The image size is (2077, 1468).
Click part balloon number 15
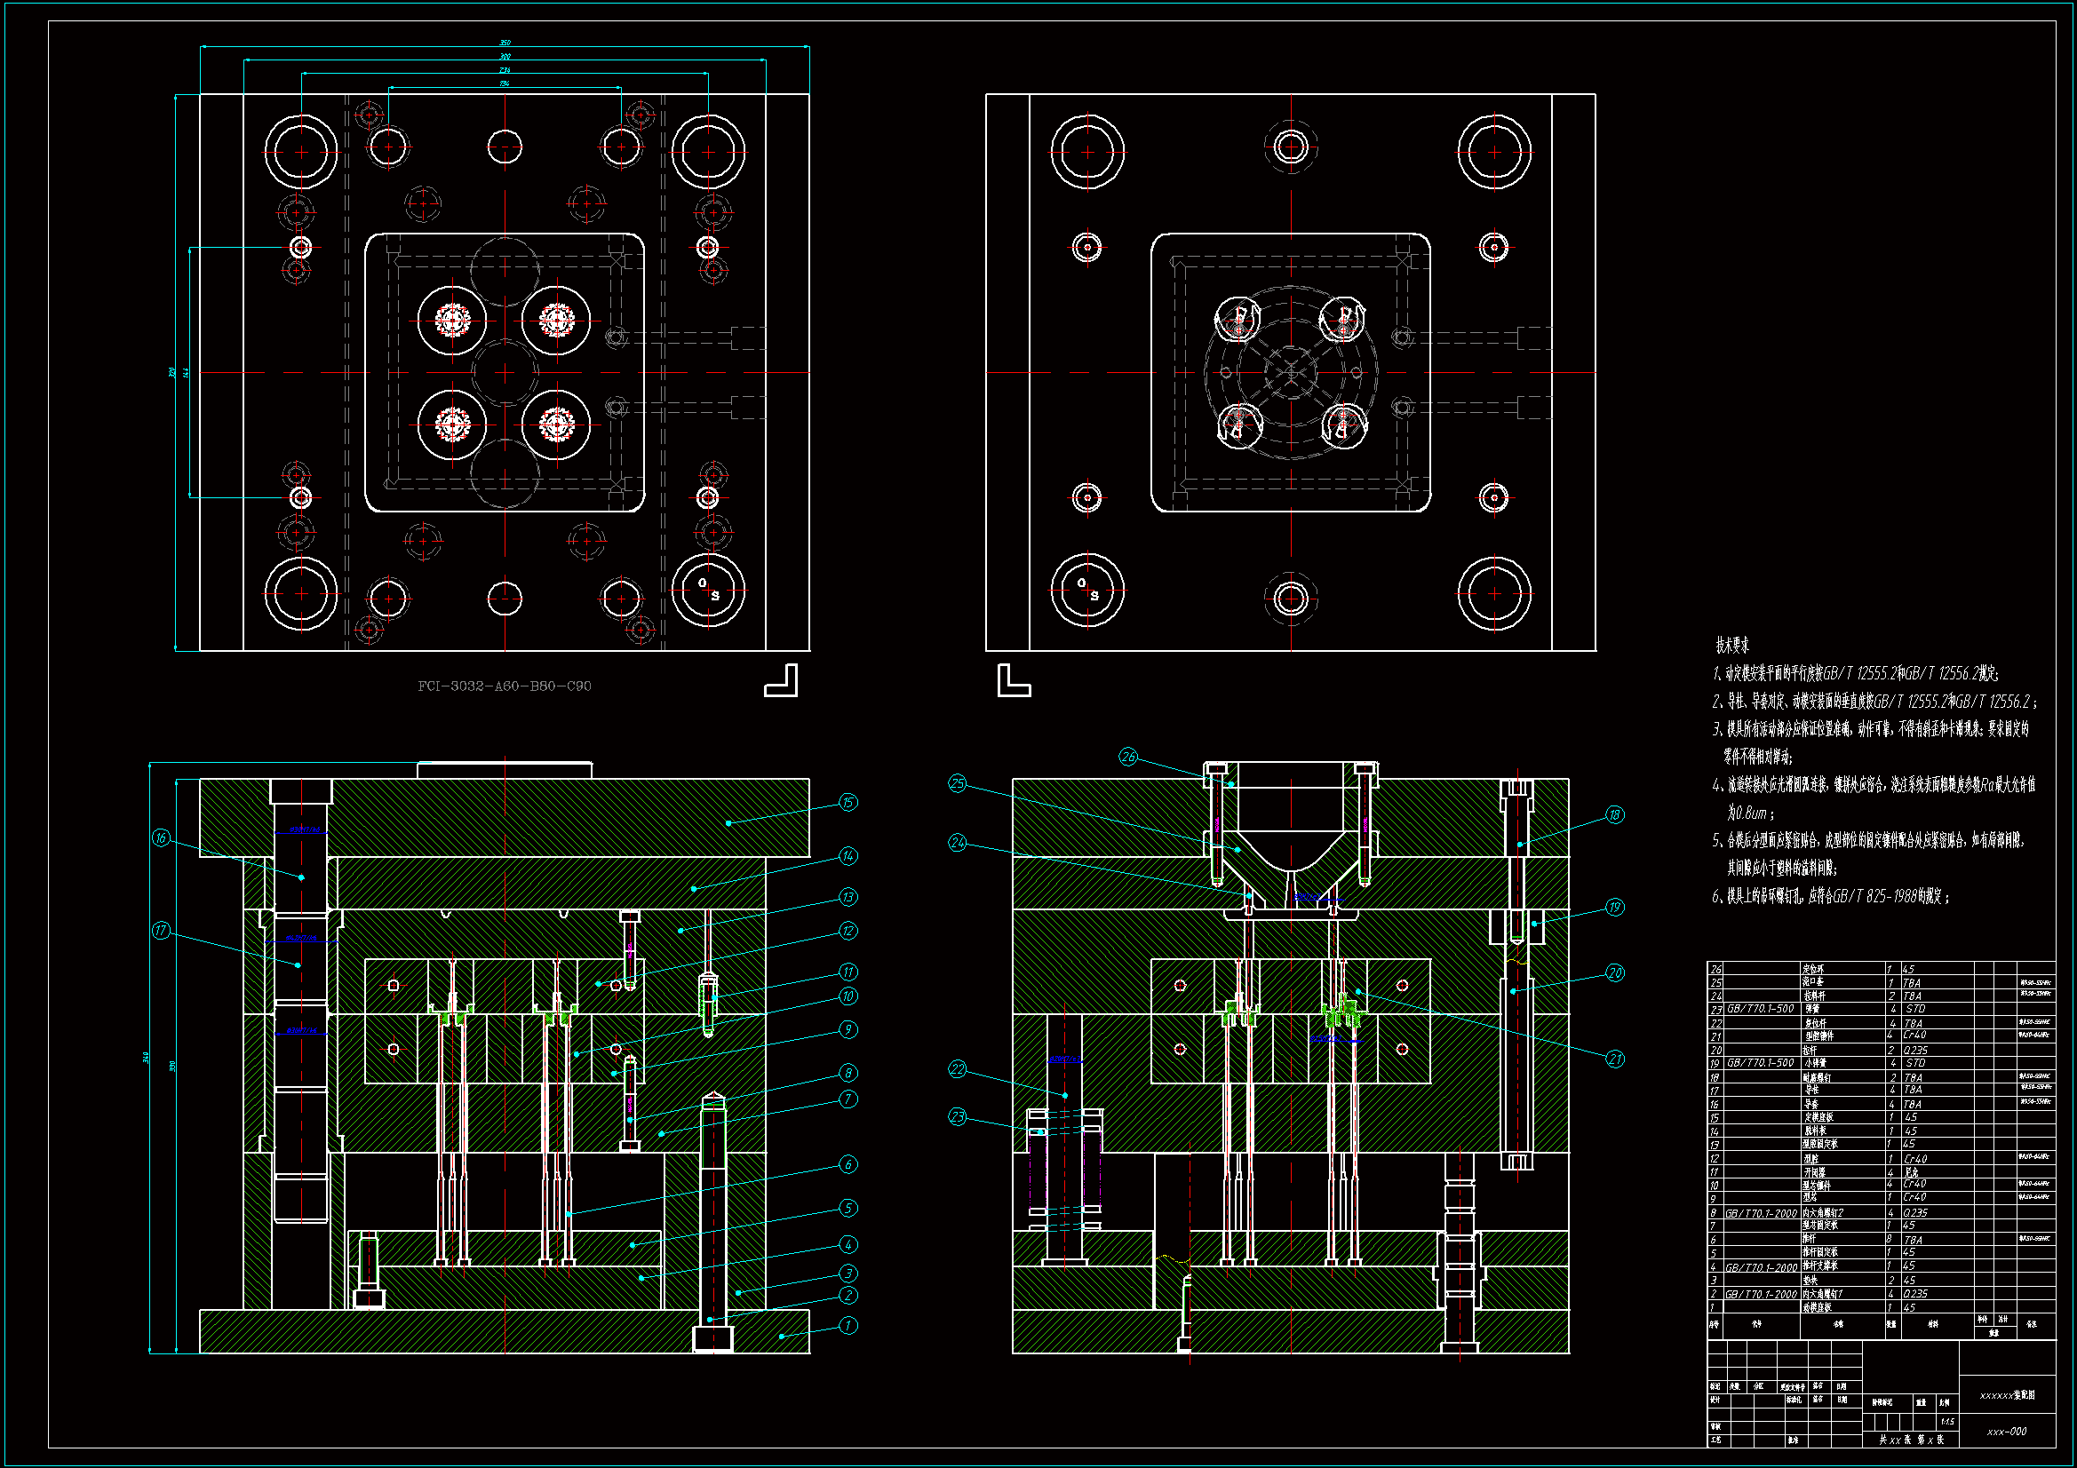click(x=848, y=802)
